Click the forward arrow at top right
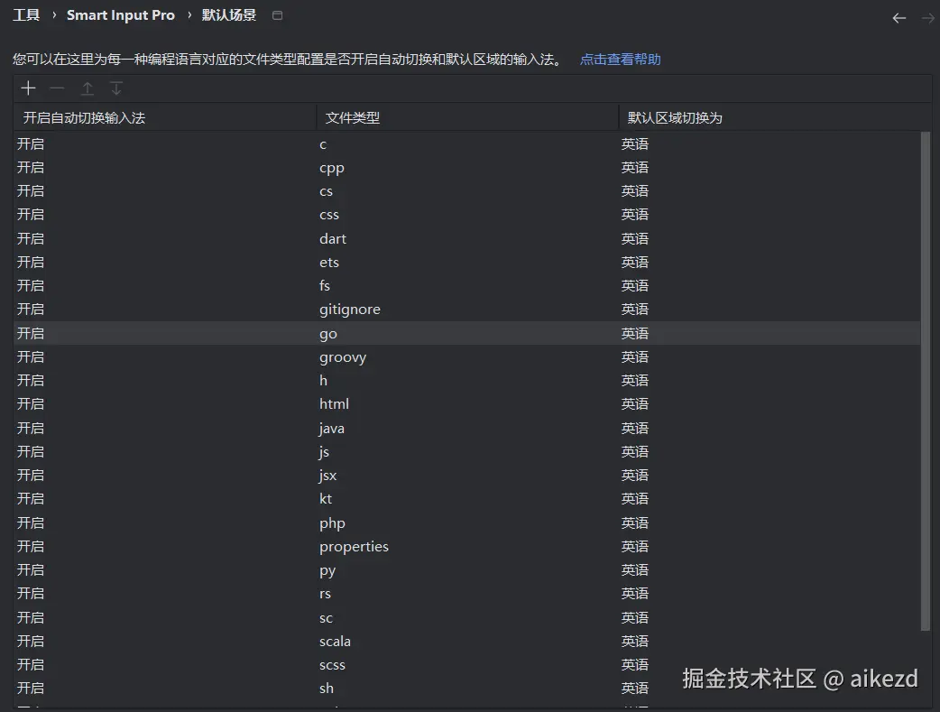This screenshot has width=940, height=712. point(927,17)
